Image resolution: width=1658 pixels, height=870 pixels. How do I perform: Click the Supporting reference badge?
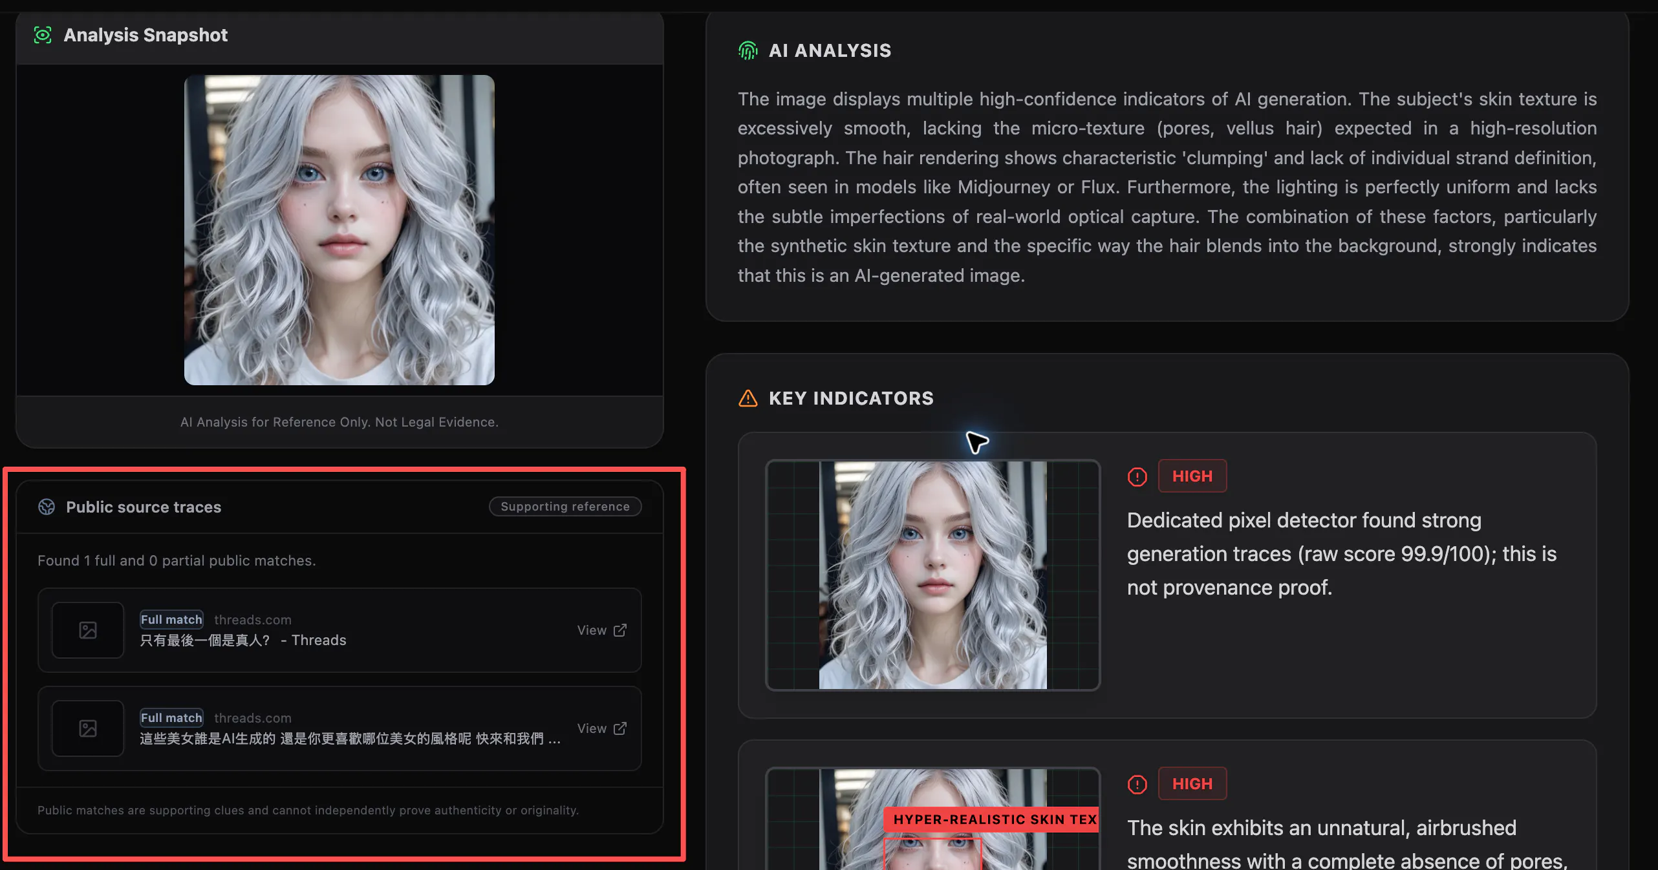coord(565,506)
